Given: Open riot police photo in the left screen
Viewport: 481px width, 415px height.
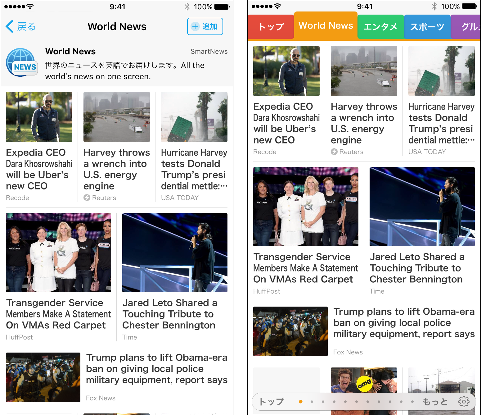Looking at the screenshot, I should click(x=43, y=377).
